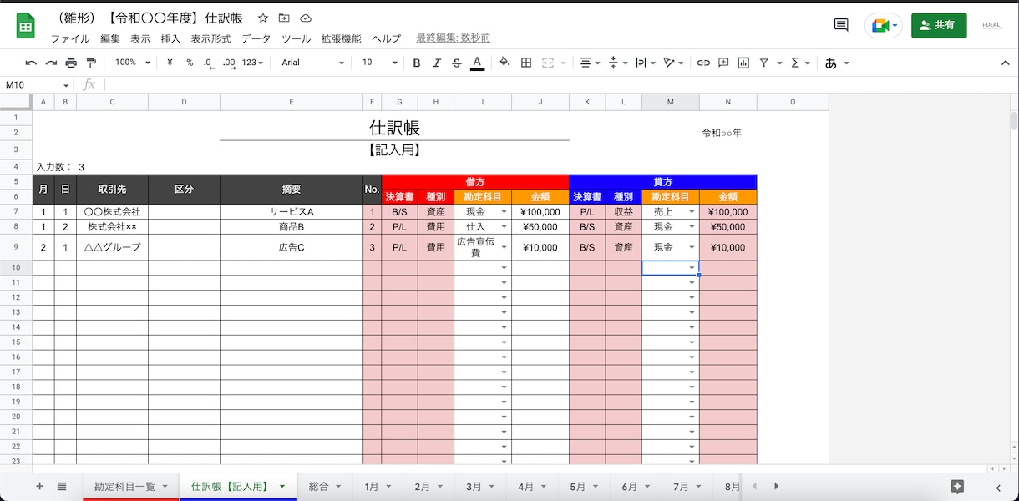Screen dimensions: 1019x501
Task: Apply percent format
Action: pos(190,63)
